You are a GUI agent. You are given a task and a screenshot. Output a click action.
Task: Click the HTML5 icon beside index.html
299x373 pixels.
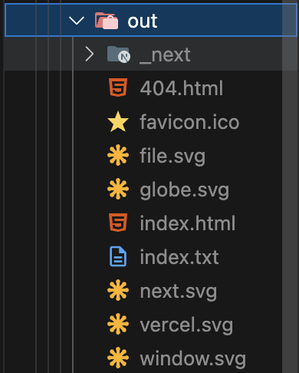pyautogui.click(x=118, y=223)
